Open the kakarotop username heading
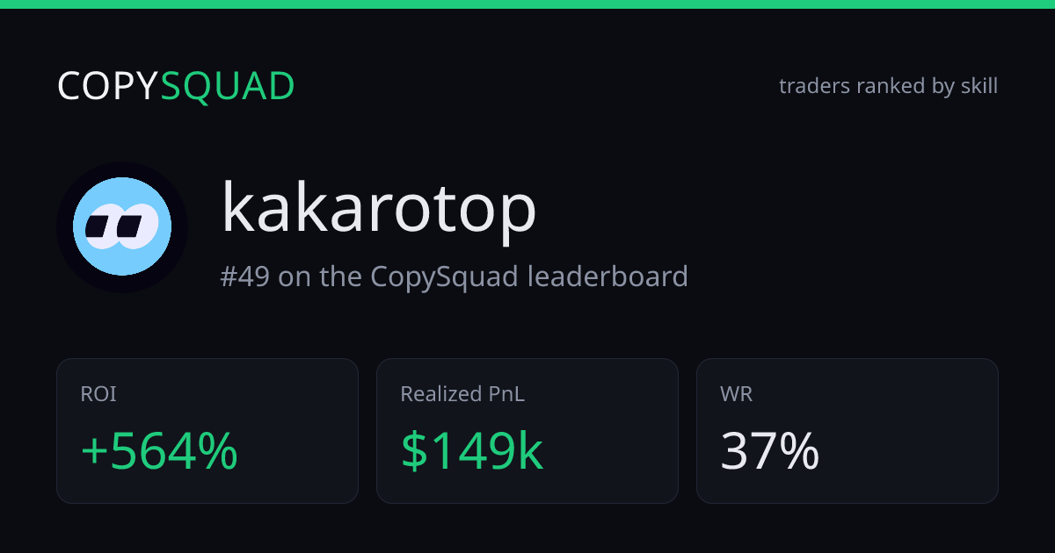The height and width of the screenshot is (553, 1055). [379, 207]
